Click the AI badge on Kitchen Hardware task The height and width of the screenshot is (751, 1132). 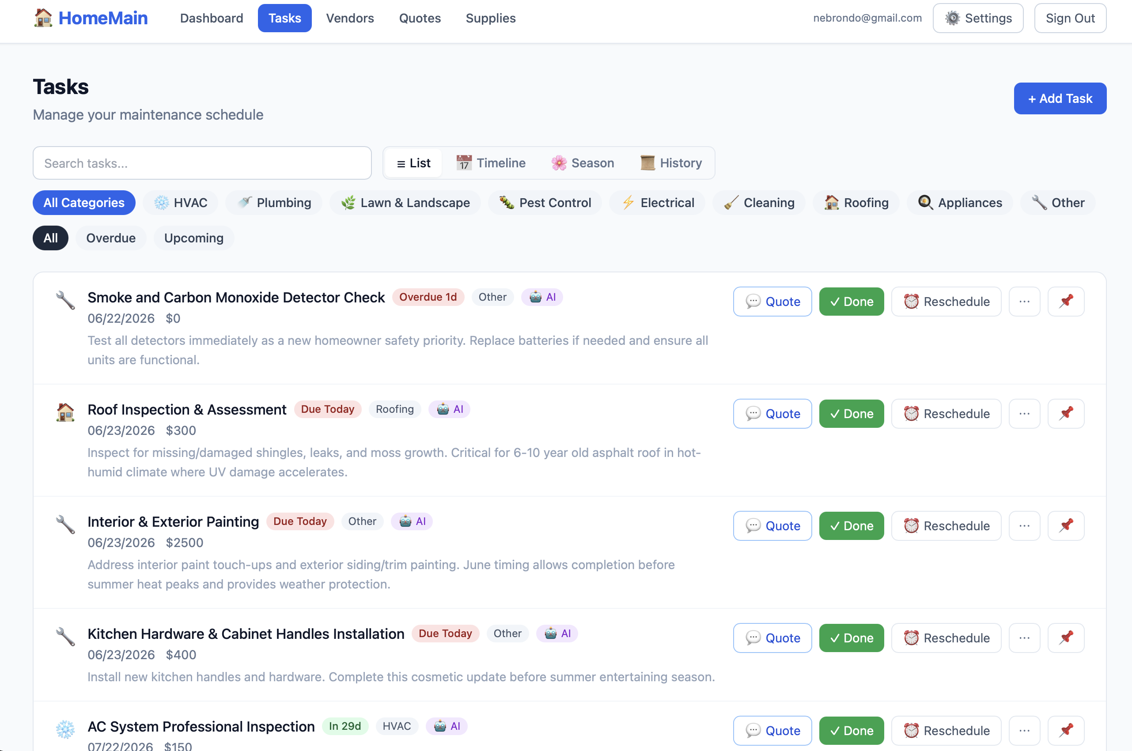(557, 633)
